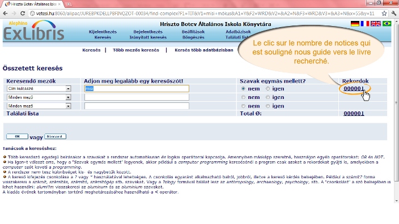Image resolution: width=399 pixels, height=224 pixels.
Task: Open Irányított keresés menu item
Action: click(148, 37)
